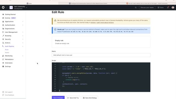The image size is (176, 99).
Task: Click the Auth Pipeline icon
Action: tap(3, 46)
